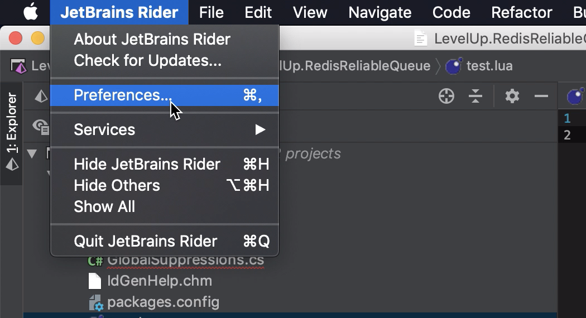
Task: Open the Explorer view selector at panel top
Action: [x=41, y=97]
